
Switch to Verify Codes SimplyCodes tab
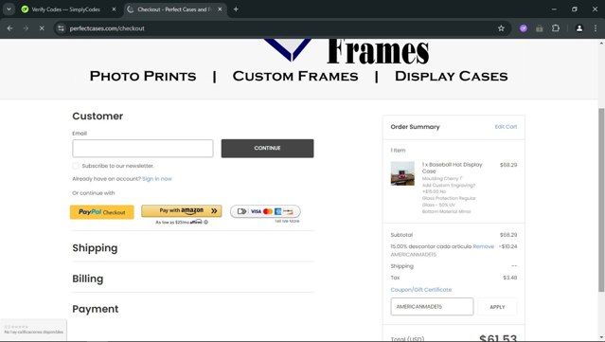point(65,9)
